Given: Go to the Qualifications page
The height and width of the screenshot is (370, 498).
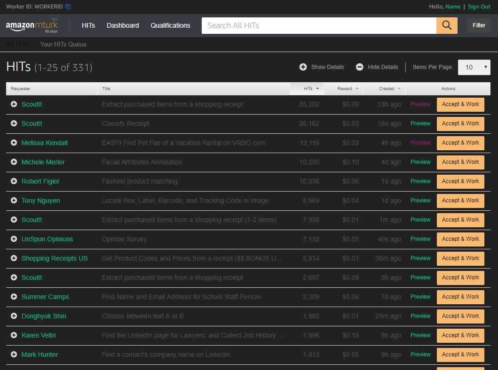Looking at the screenshot, I should (x=170, y=25).
